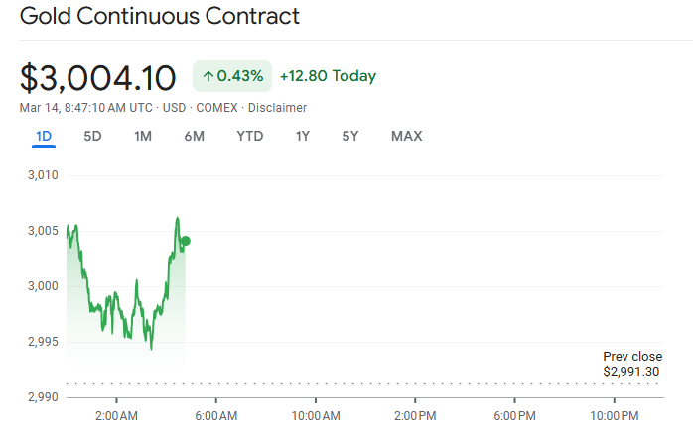The width and height of the screenshot is (693, 440).
Task: Click the up arrow icon in badge
Action: (208, 76)
